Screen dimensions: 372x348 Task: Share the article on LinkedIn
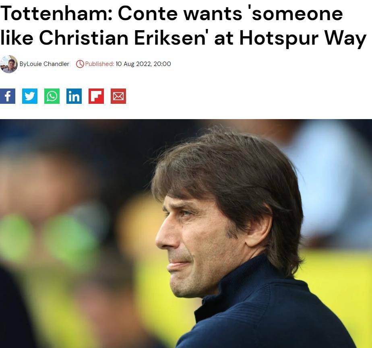point(74,96)
